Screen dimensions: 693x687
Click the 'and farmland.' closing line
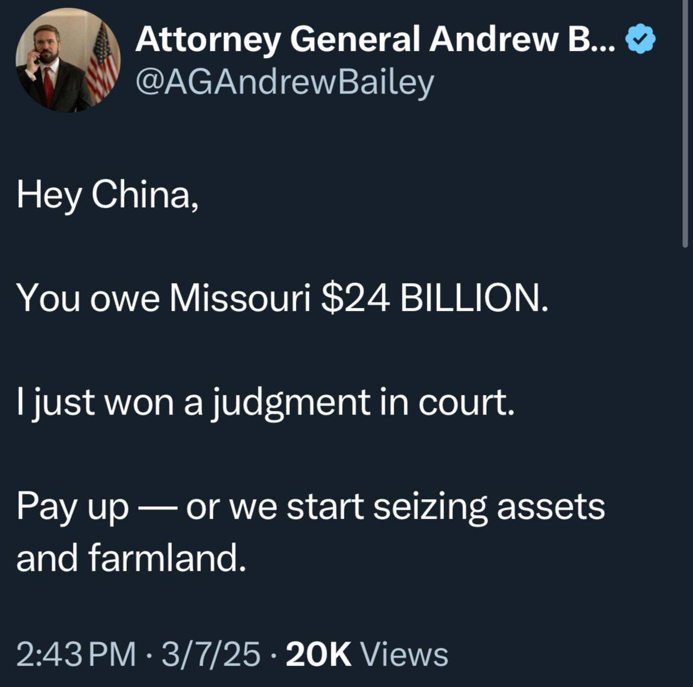click(131, 558)
